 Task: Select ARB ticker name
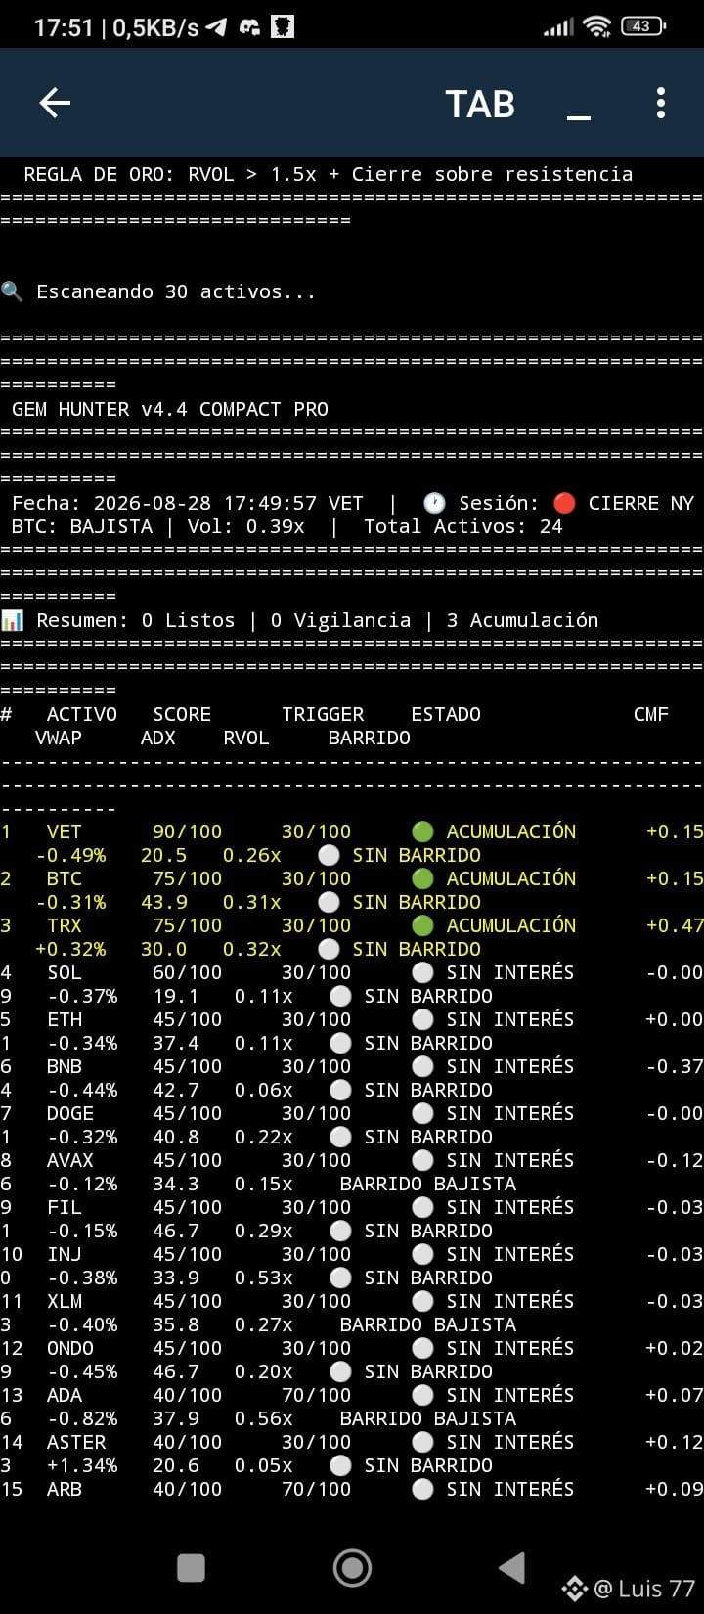tap(65, 1489)
